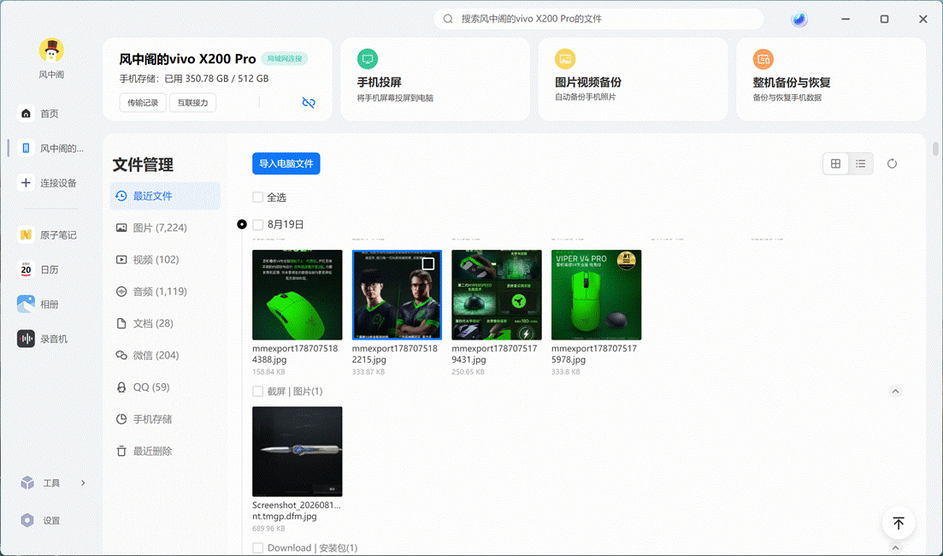
Task: Click the search field for vivo X200 Pro files
Action: pos(599,19)
